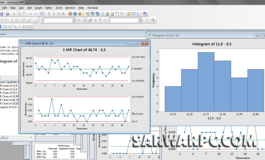
Task: Maximize the I-MR Chart window
Action: pos(138,44)
